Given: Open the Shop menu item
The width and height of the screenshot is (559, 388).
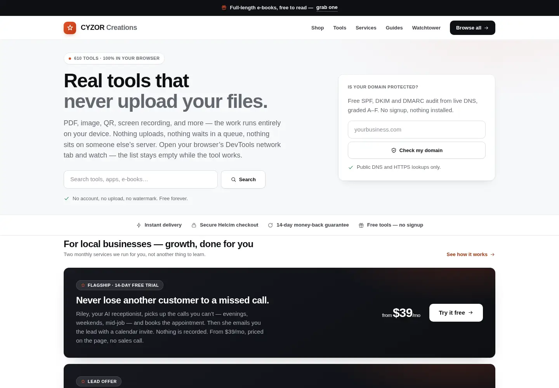Looking at the screenshot, I should click(318, 28).
